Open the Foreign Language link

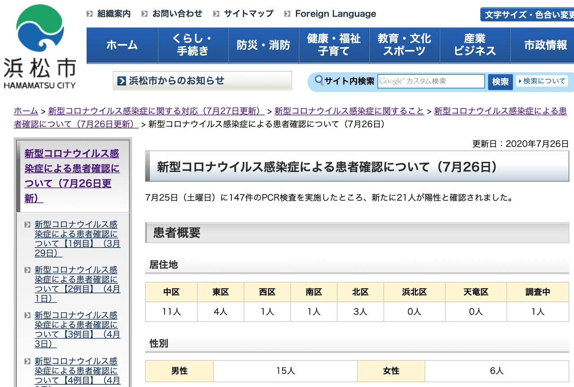[x=336, y=14]
